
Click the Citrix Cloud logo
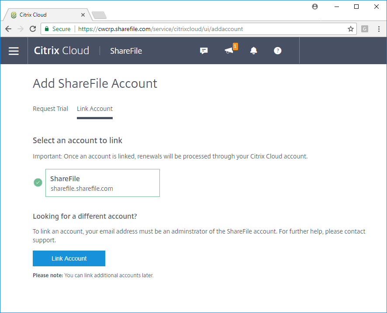pyautogui.click(x=62, y=51)
